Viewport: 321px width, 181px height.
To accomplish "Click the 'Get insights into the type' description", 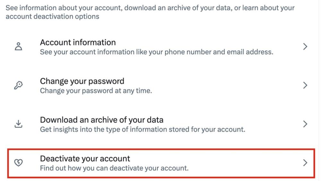I will [142, 130].
